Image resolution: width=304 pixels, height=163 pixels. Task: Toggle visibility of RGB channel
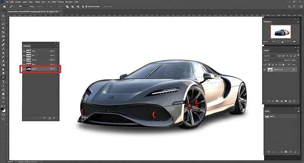tap(24, 51)
